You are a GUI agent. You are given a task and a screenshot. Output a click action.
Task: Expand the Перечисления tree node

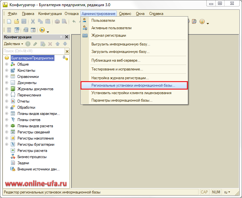click(6, 95)
